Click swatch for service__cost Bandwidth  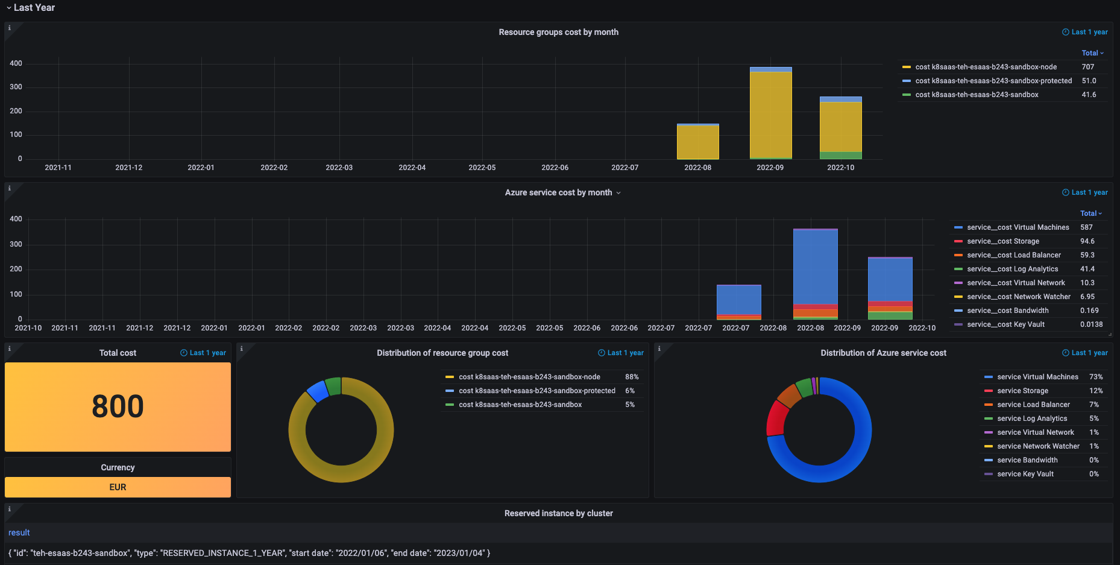tap(958, 311)
